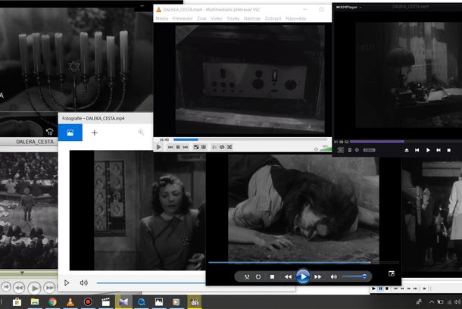This screenshot has height=309, width=462.
Task: Toggle fullscreen video in VLC
Action: 196,147
